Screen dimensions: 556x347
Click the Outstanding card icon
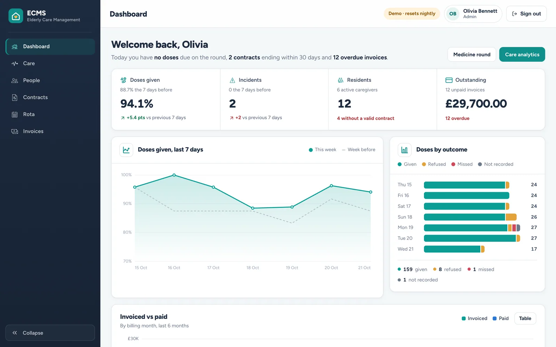pyautogui.click(x=449, y=80)
